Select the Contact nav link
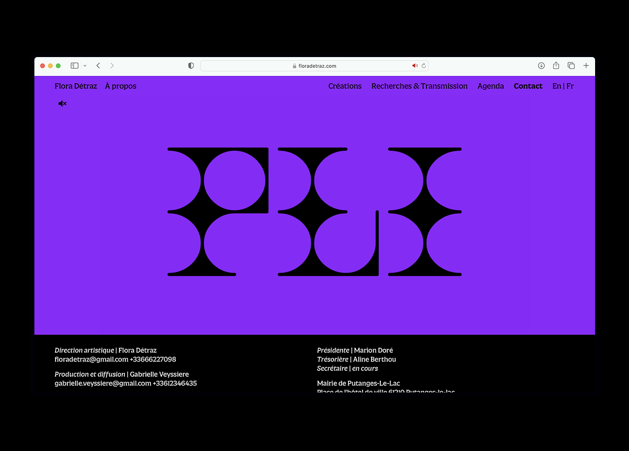 [x=528, y=86]
